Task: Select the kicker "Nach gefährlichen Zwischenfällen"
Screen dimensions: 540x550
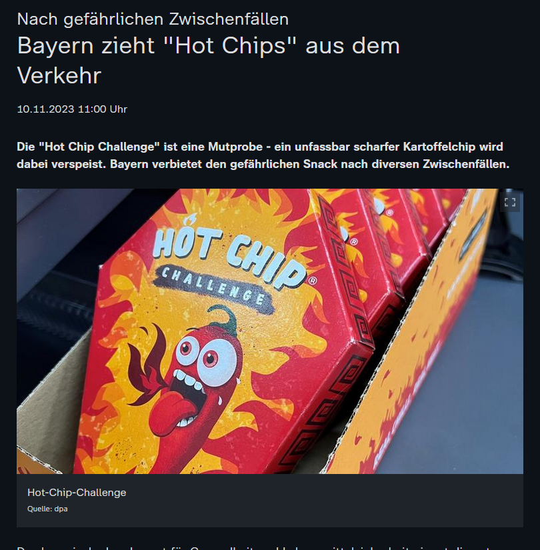Action: point(153,19)
